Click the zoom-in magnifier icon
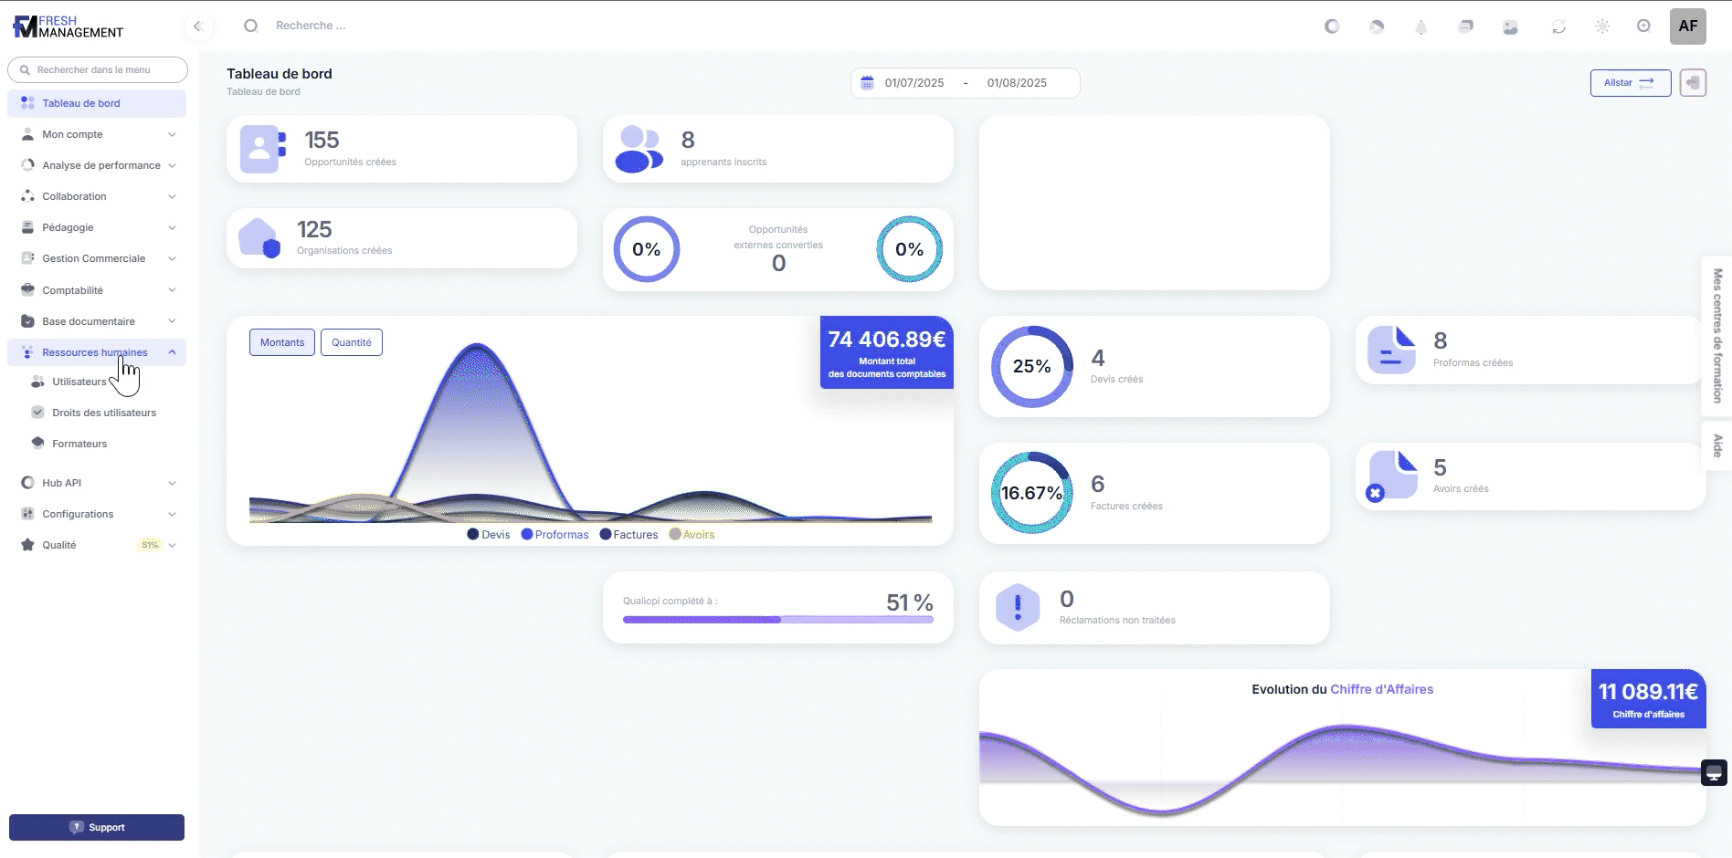Screen dimensions: 1732x858 point(1643,26)
